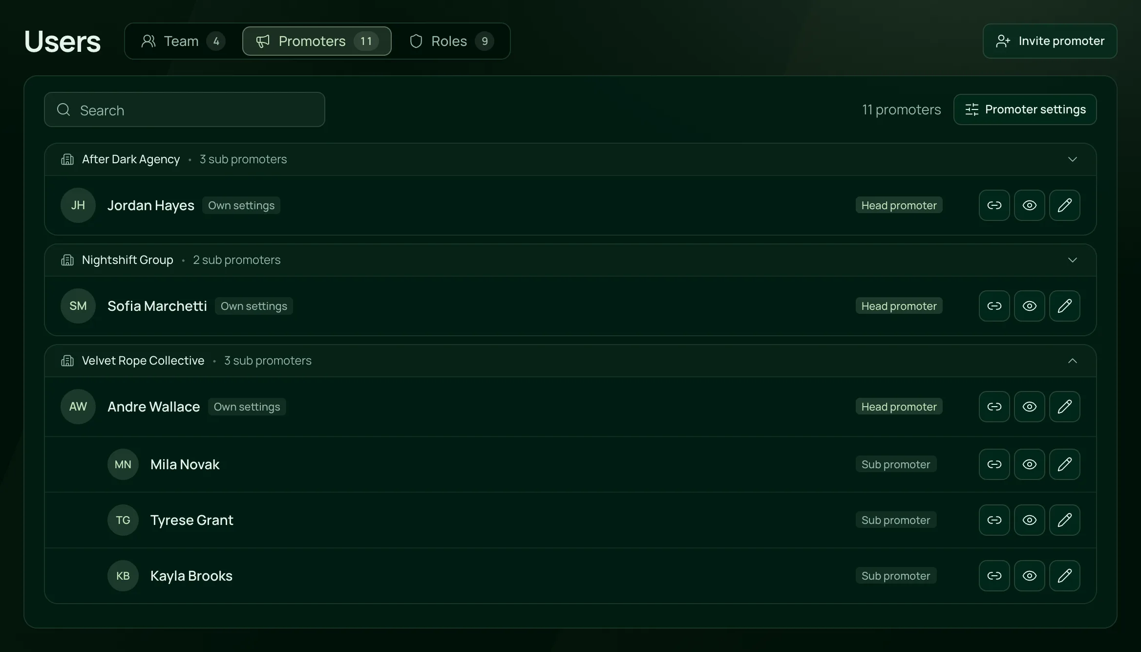The width and height of the screenshot is (1141, 652).
Task: Click the Tyrese Grant name
Action: click(192, 520)
